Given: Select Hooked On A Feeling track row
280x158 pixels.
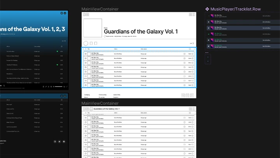Looking at the screenshot, I should click(34, 60).
